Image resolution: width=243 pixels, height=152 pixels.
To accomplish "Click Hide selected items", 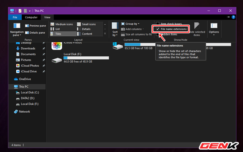I will tap(197, 29).
